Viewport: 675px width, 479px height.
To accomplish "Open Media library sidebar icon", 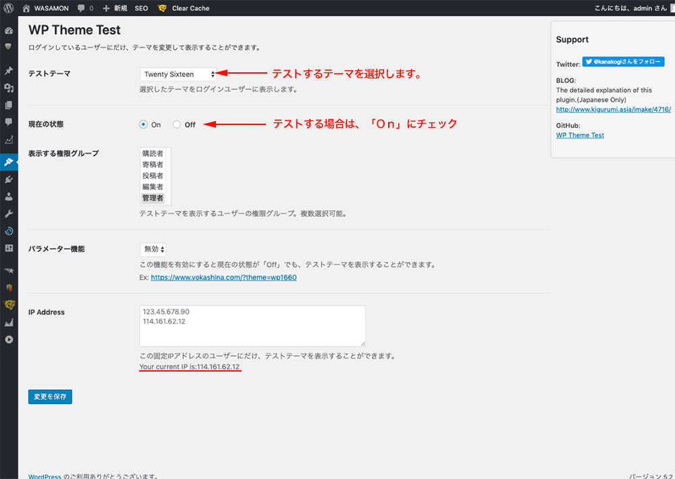I will 9,88.
